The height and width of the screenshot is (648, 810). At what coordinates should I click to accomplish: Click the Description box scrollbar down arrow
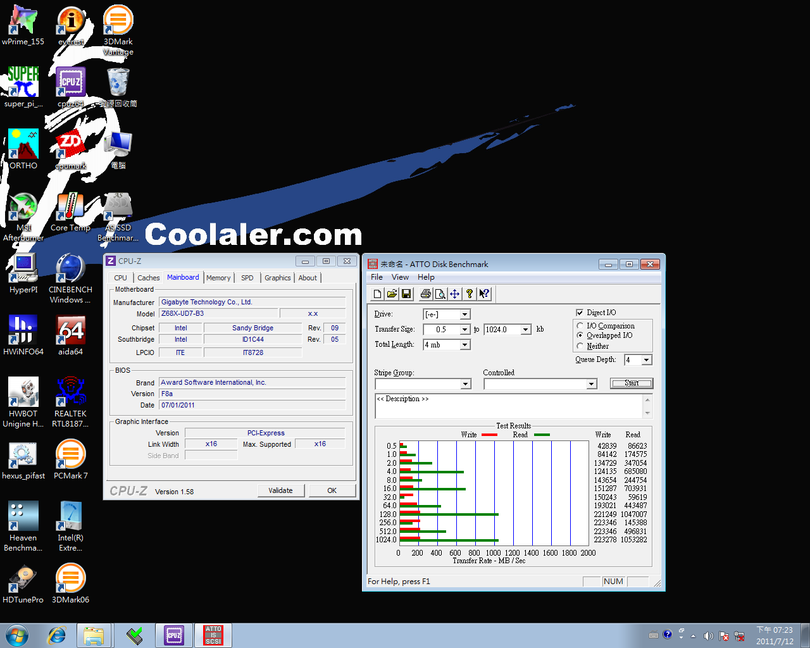(647, 413)
